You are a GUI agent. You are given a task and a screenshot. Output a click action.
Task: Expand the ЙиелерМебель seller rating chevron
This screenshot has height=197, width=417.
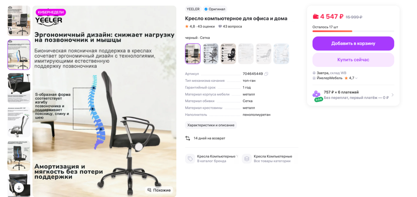coord(357,78)
